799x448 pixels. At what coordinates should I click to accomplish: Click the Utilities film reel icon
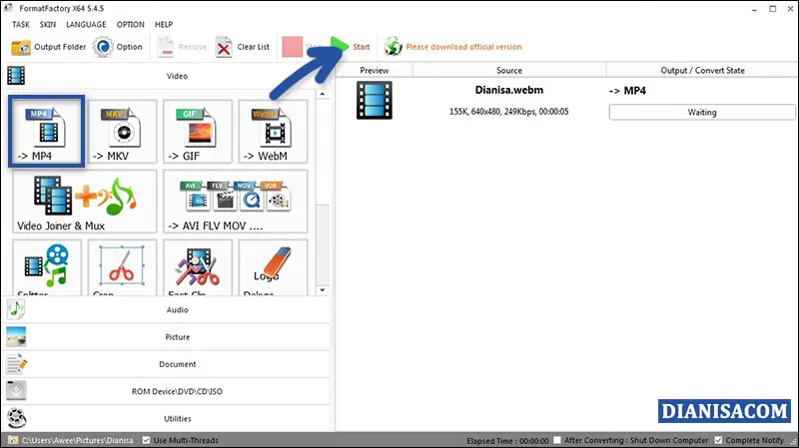click(x=16, y=418)
